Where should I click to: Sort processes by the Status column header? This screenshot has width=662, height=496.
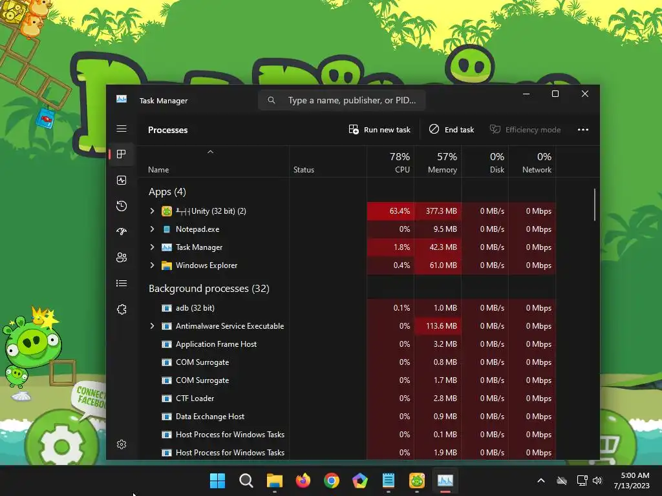(x=304, y=170)
